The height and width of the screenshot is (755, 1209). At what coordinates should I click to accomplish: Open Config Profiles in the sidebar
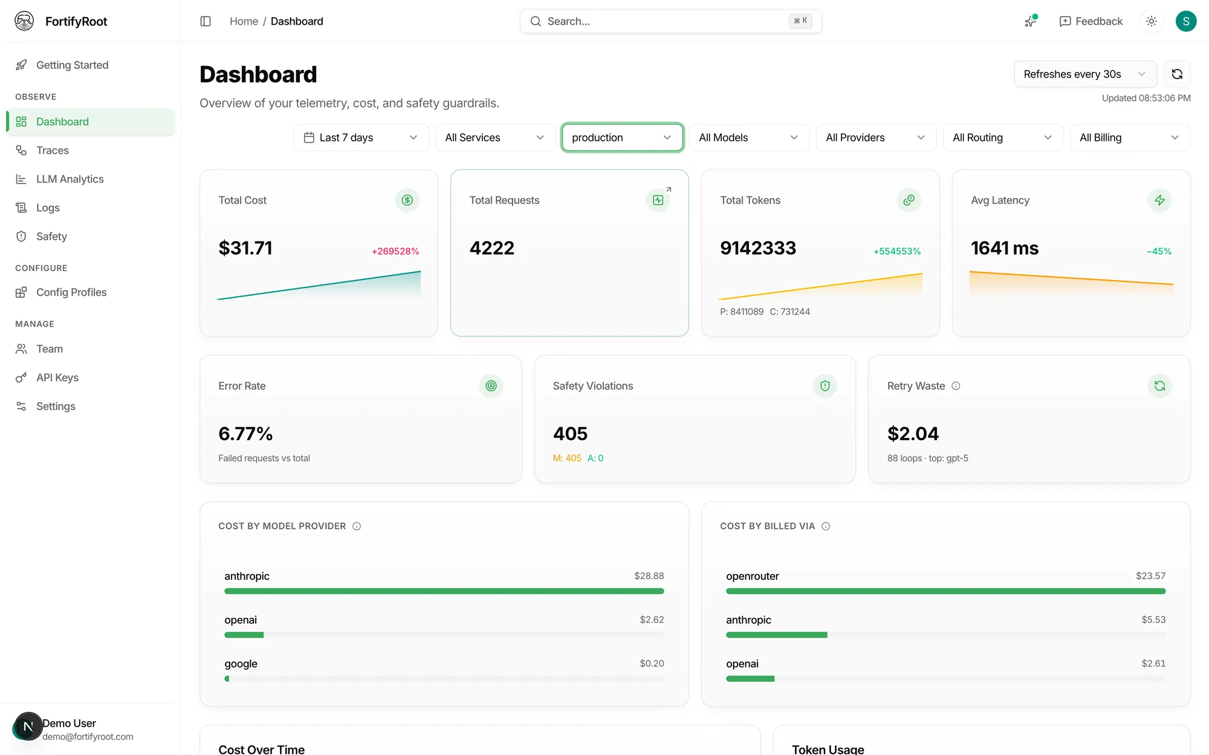(x=91, y=292)
